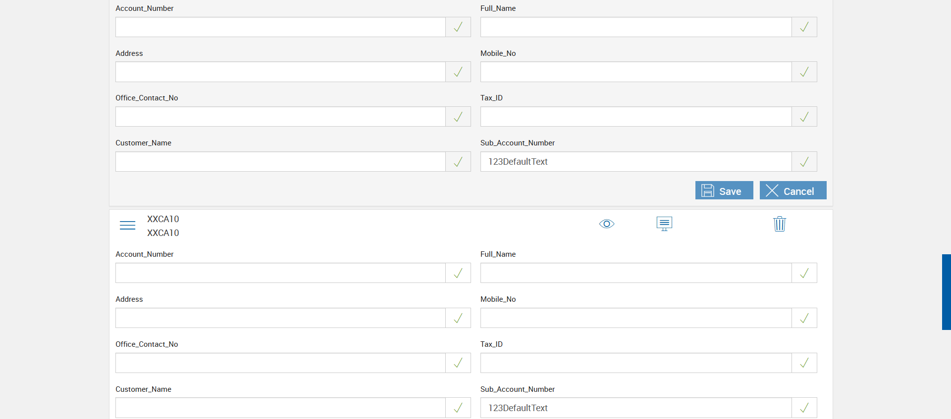951x419 pixels.
Task: Click the Save button
Action: tap(724, 190)
